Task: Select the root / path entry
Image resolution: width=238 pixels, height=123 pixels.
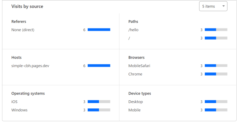Action: [178, 38]
